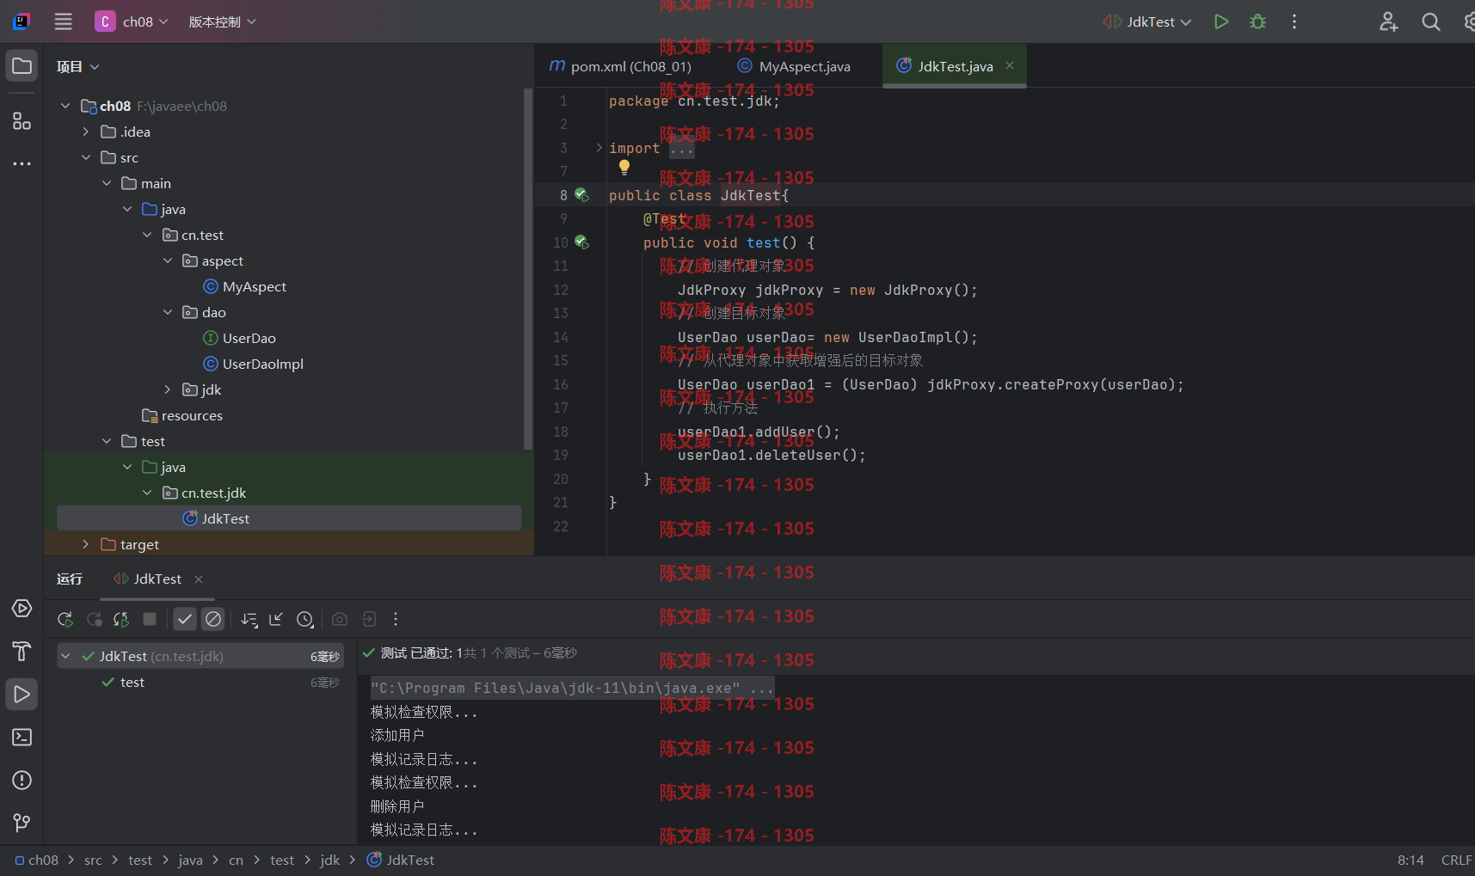Click the 8:14 caret position indicator
Screen dimensions: 1475x876
1410,860
